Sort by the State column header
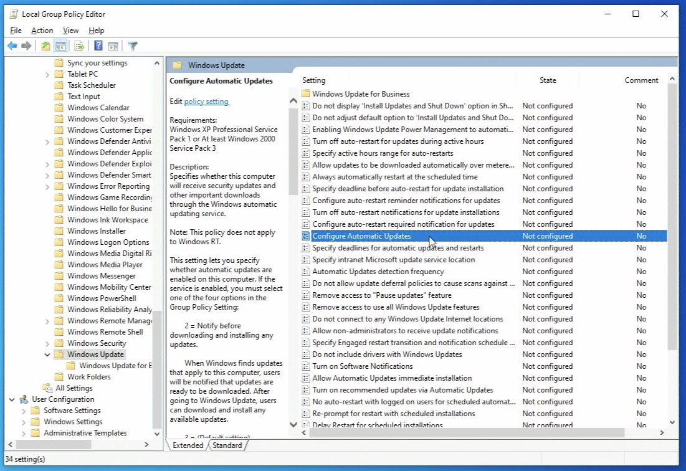 [x=548, y=80]
